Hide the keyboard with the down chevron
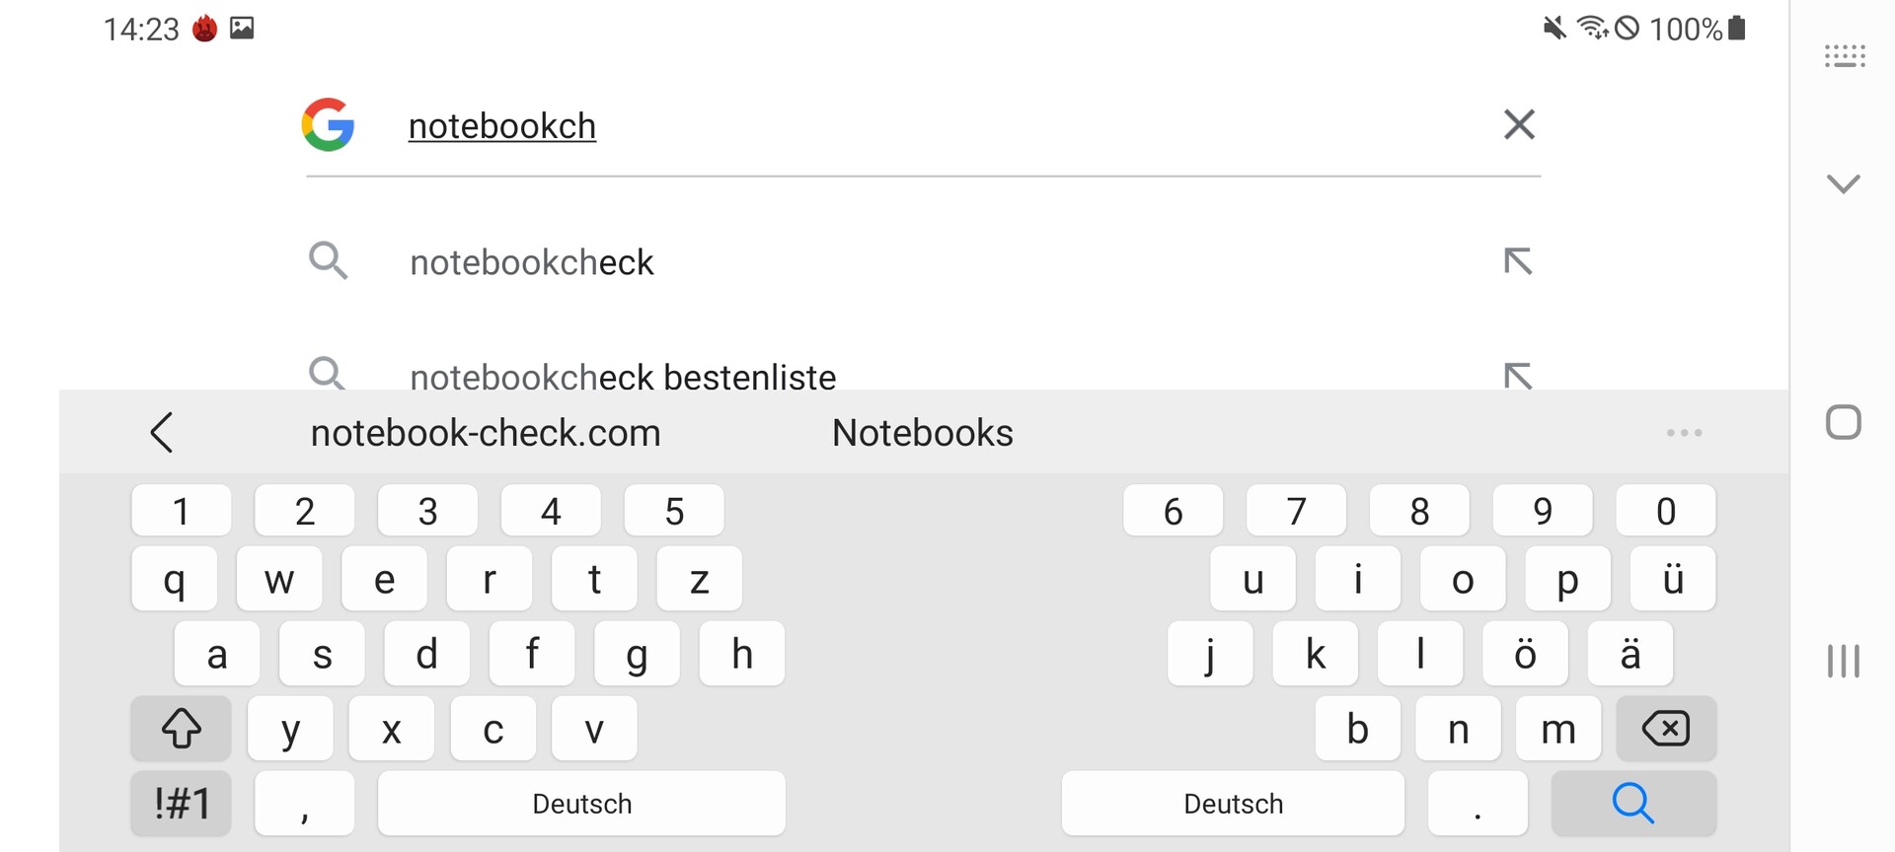 pyautogui.click(x=1843, y=183)
